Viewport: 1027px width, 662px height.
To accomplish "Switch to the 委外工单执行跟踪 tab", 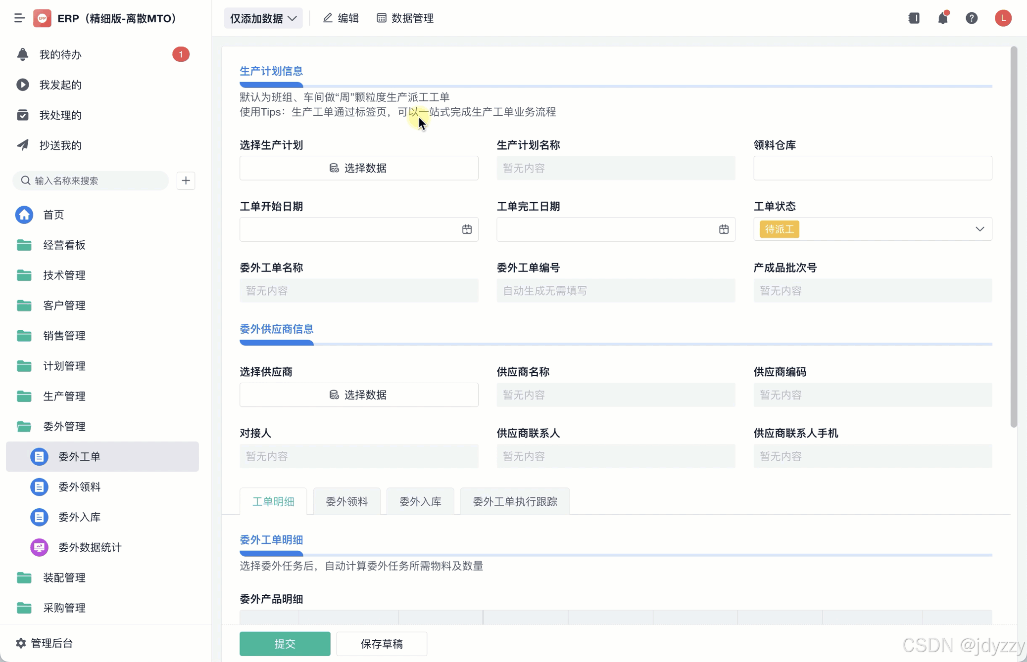I will click(514, 501).
